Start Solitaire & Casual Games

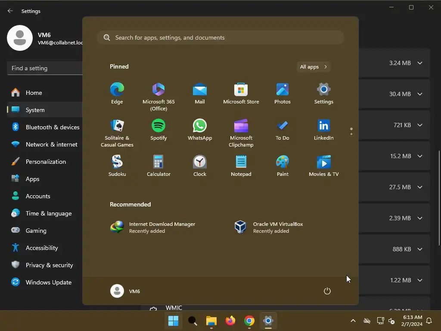(x=117, y=133)
